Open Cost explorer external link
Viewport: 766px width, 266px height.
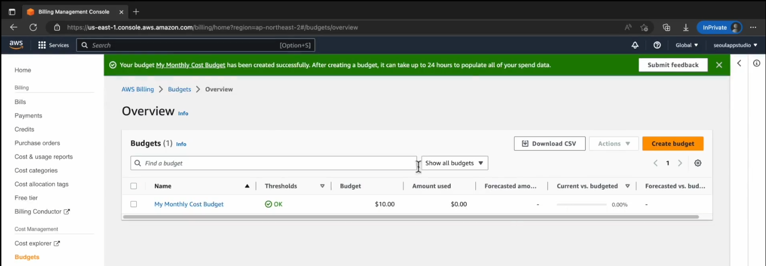[37, 244]
